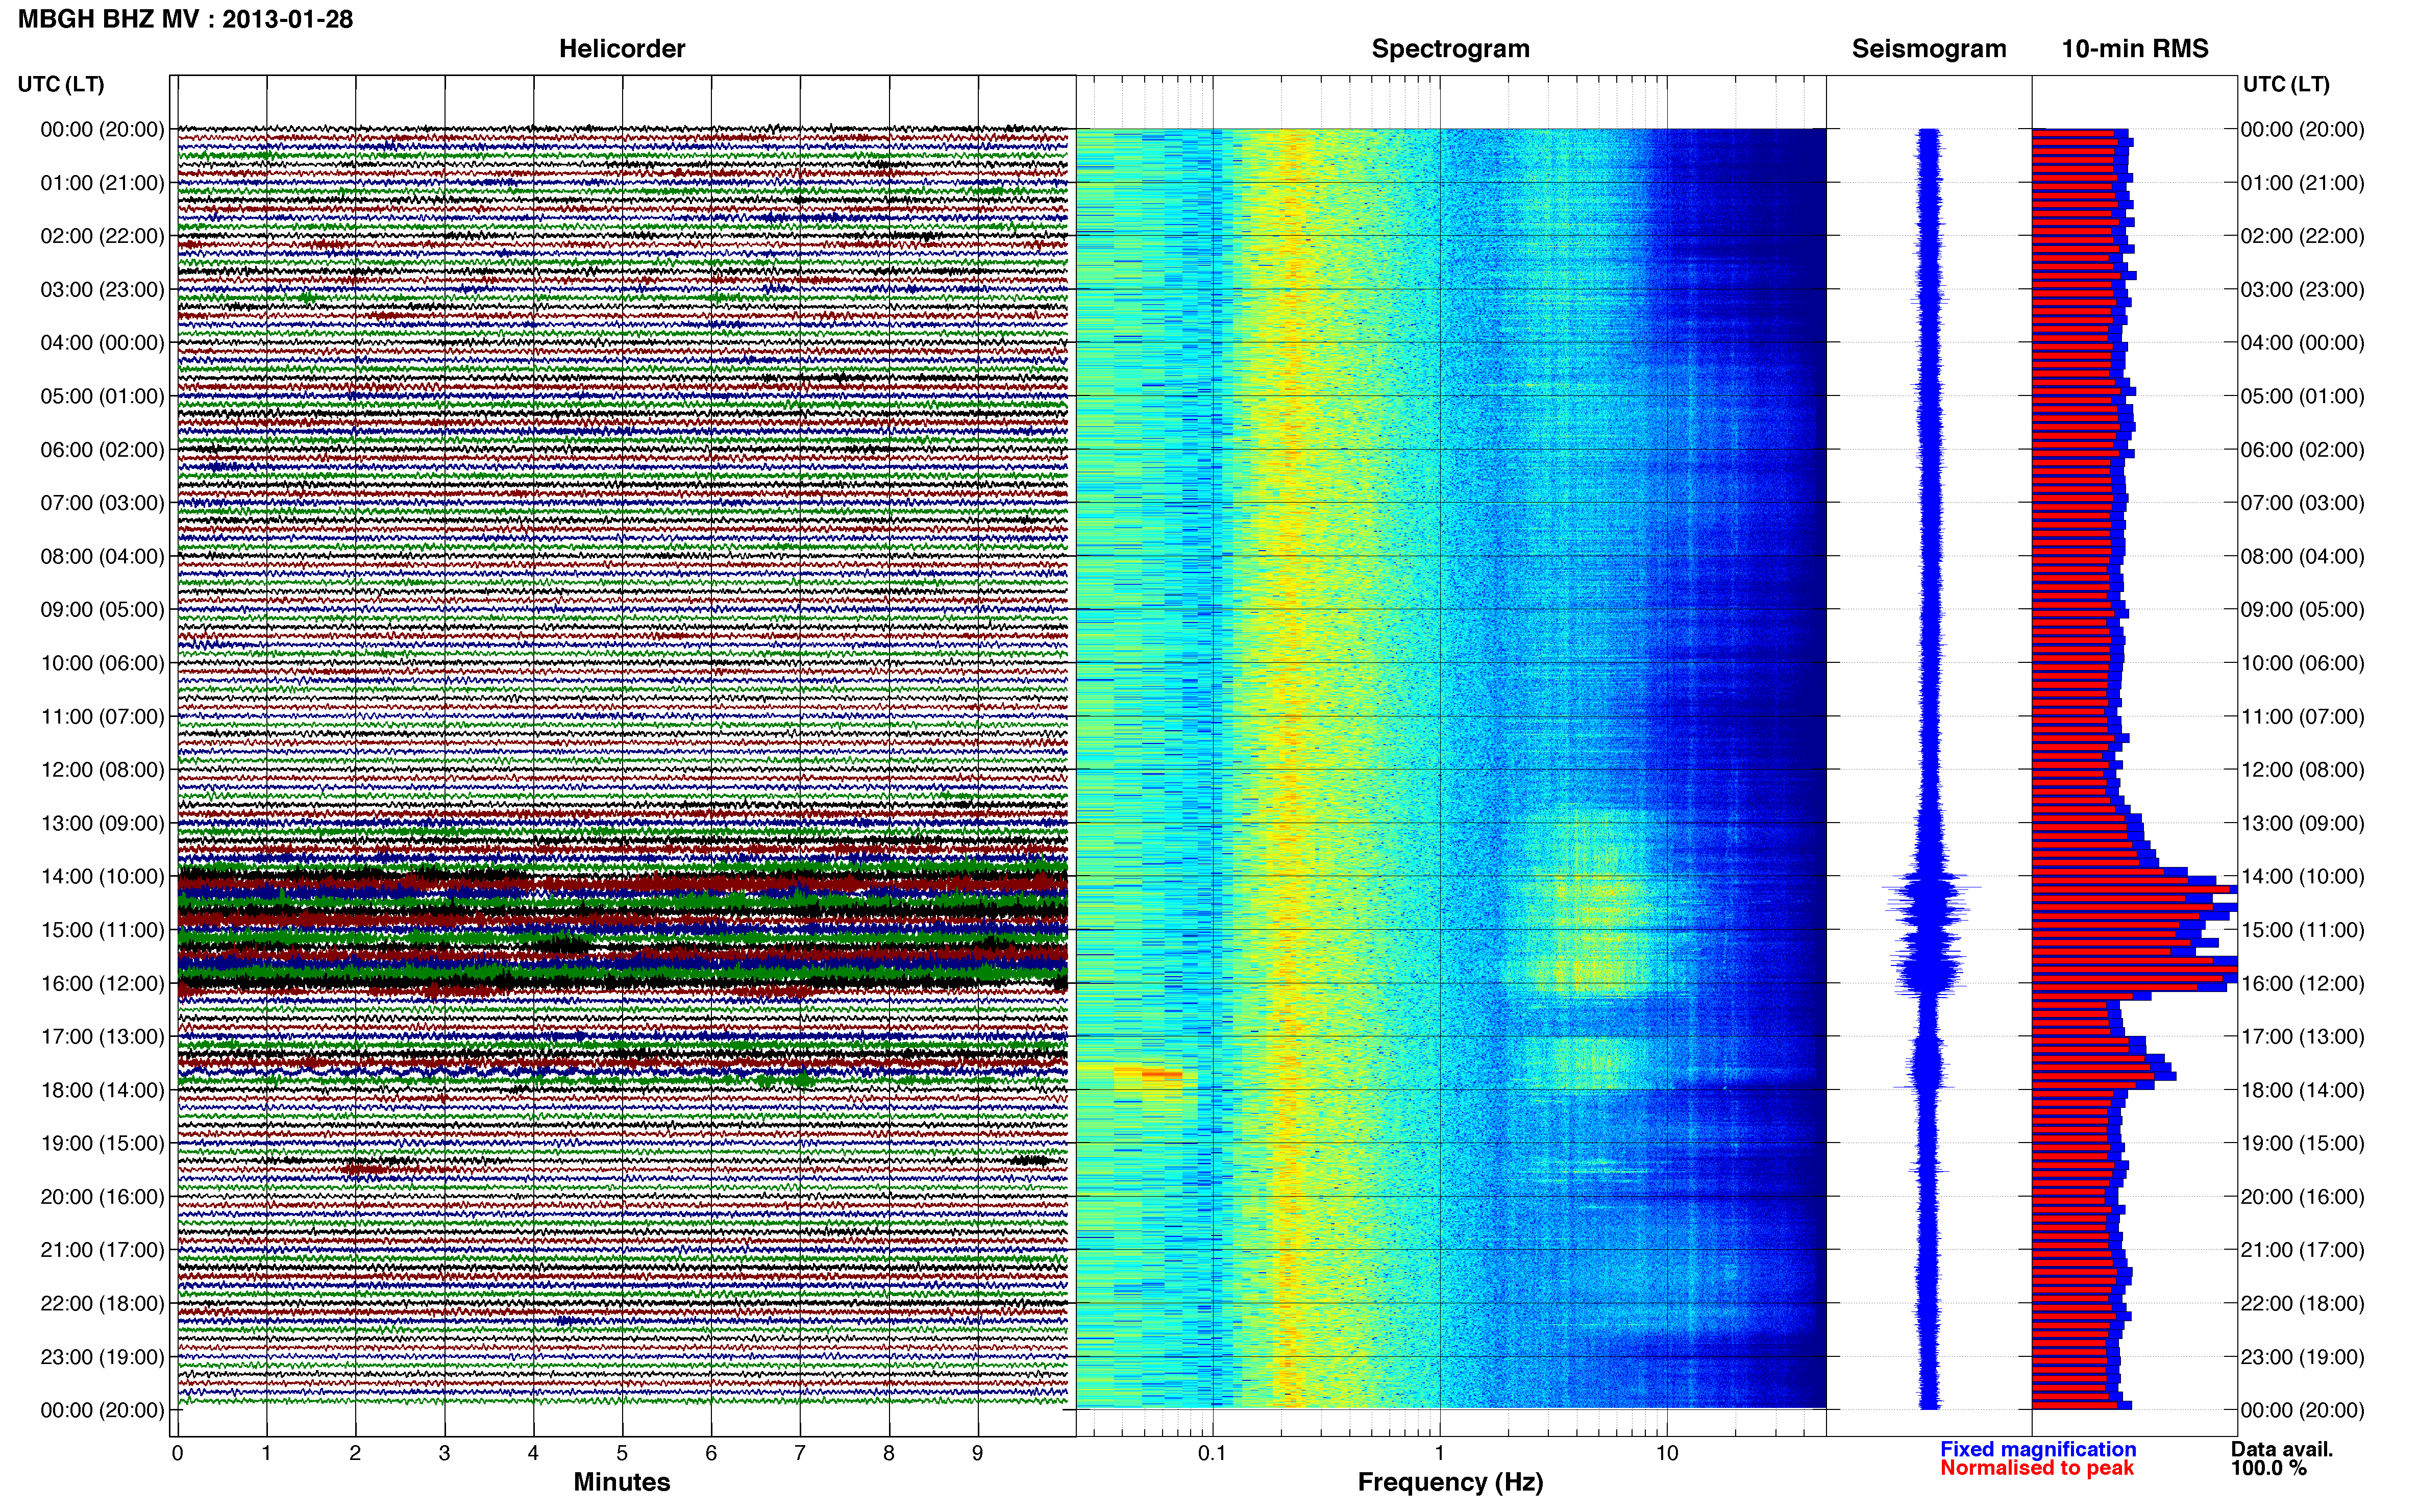Viewport: 2419px width, 1512px height.
Task: Click the '11:00 (07:00)' label on left axis
Action: pos(102,716)
